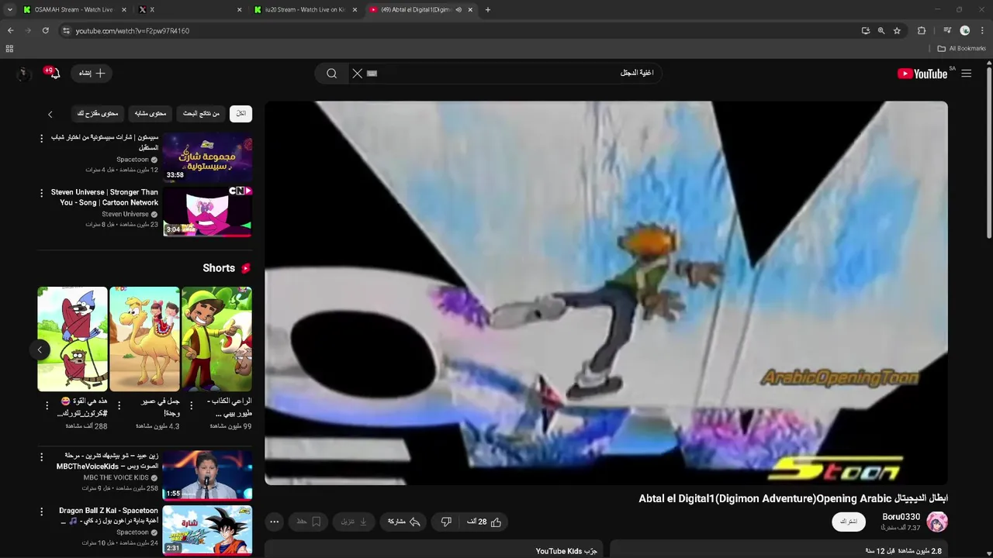Mute the Abtal el Digital tab audio icon
The image size is (993, 558).
click(x=458, y=10)
